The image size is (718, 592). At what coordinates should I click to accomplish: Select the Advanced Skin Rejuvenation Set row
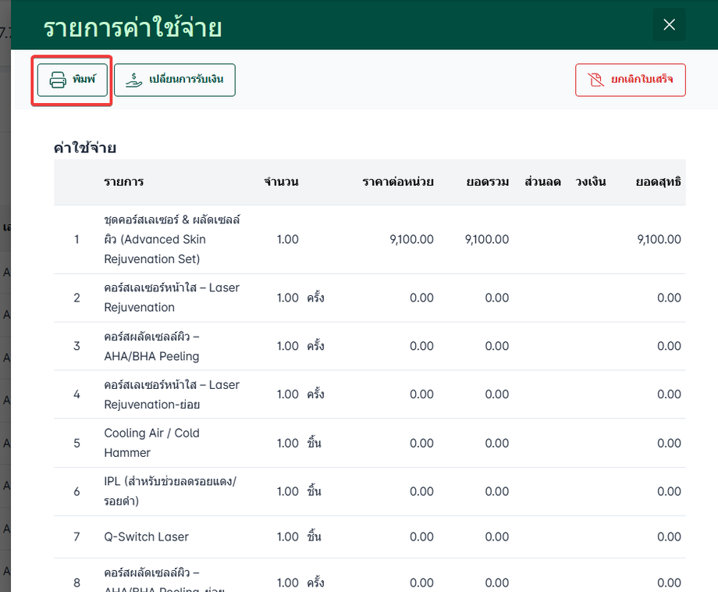(x=172, y=239)
